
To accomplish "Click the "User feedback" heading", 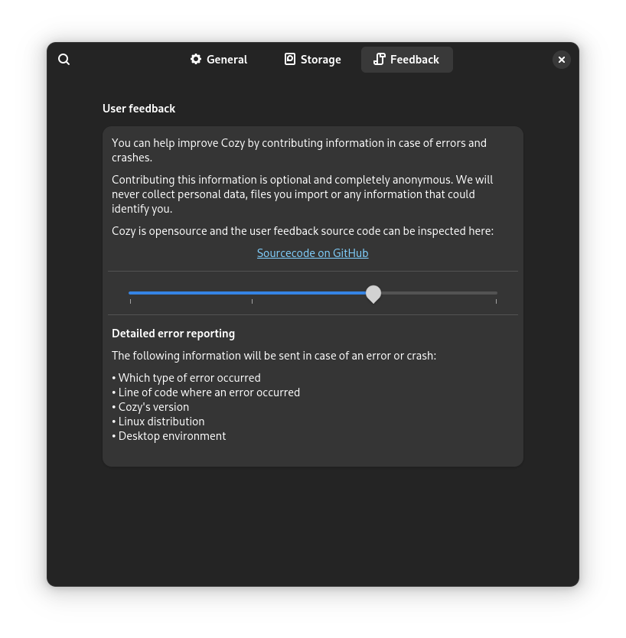I will (139, 109).
